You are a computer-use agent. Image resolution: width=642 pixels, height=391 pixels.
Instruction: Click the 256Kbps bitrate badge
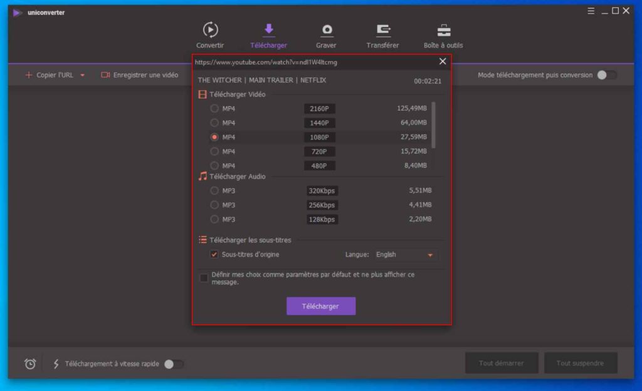click(322, 205)
